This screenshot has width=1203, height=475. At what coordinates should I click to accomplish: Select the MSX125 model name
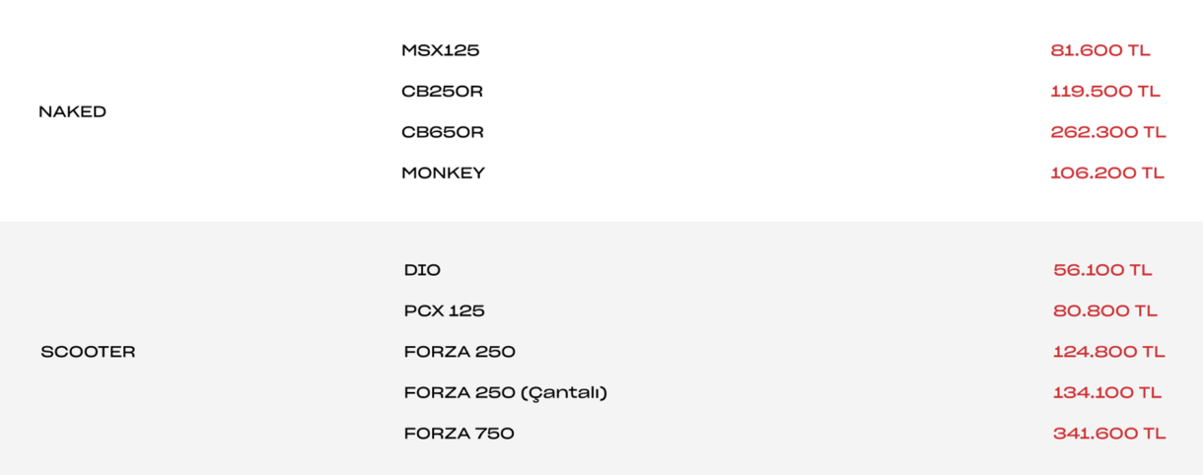click(440, 50)
